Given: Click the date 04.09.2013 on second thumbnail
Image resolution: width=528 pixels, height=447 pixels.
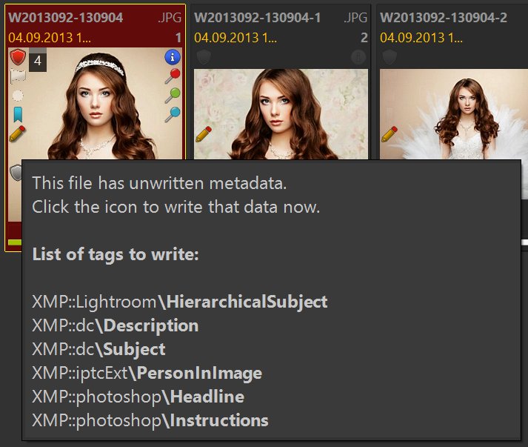Looking at the screenshot, I should click(235, 37).
